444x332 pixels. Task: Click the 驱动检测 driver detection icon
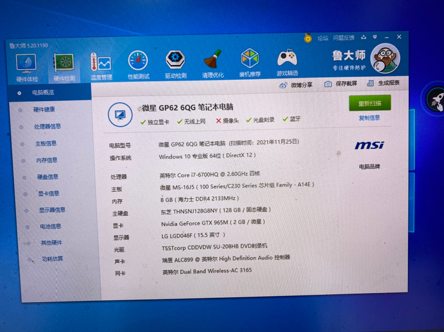[x=176, y=63]
